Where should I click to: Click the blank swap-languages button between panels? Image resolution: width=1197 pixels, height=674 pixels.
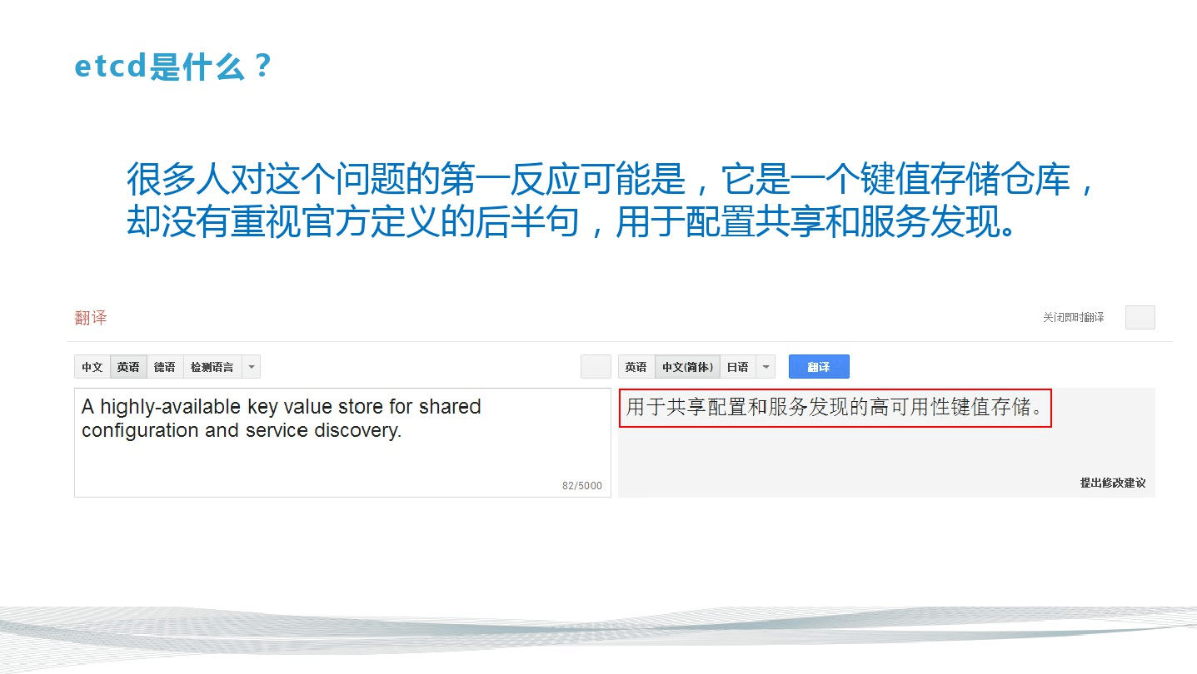596,367
